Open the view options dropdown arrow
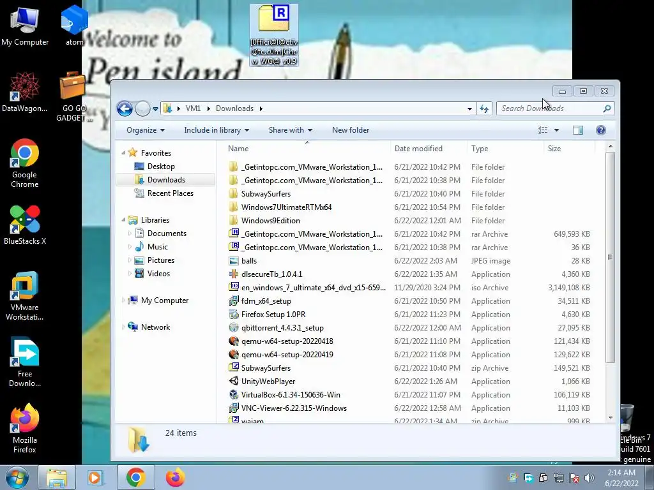Viewport: 654px width, 490px height. click(556, 130)
